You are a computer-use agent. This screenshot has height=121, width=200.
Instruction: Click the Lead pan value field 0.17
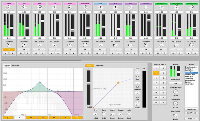pos(9,12)
